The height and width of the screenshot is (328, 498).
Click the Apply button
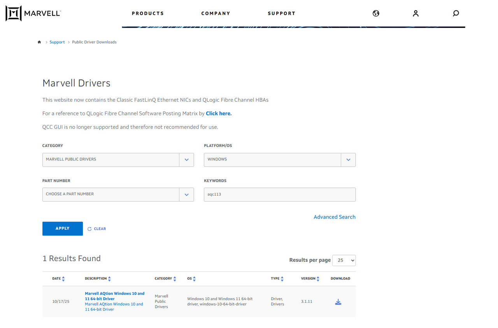tap(63, 229)
